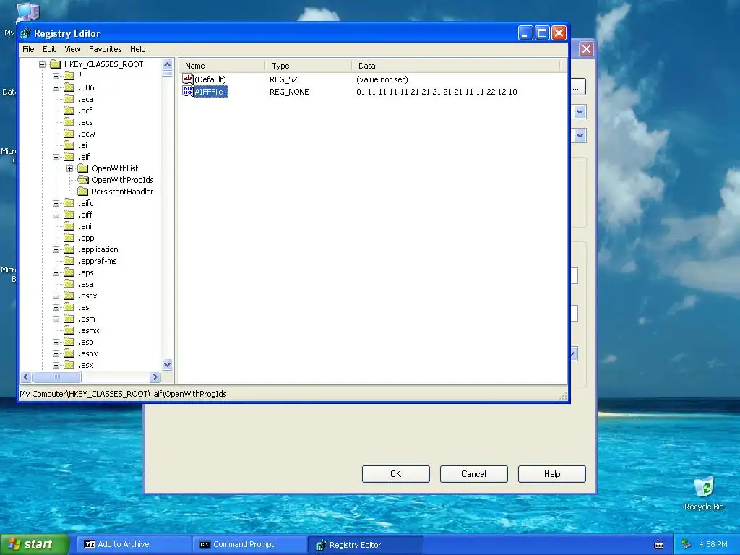The height and width of the screenshot is (555, 740).
Task: Collapse the HKEY_CLASSES_ROOT tree node
Action: pyautogui.click(x=42, y=64)
